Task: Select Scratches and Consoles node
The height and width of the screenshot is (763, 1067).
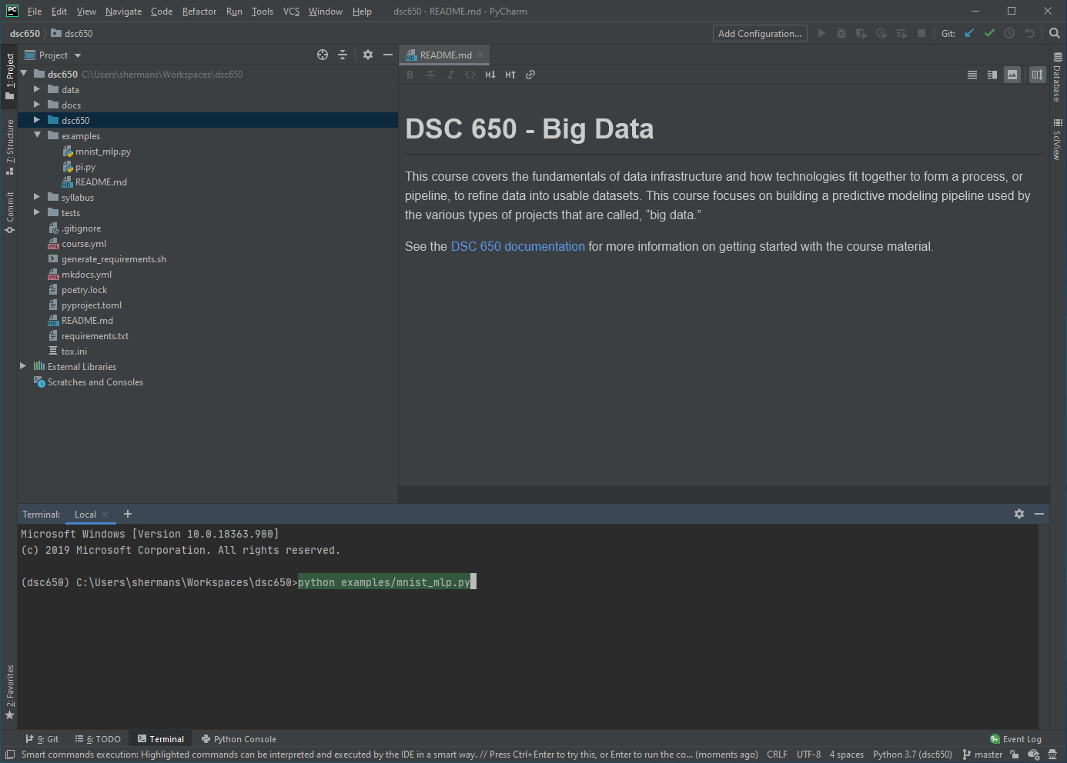Action: pos(95,382)
